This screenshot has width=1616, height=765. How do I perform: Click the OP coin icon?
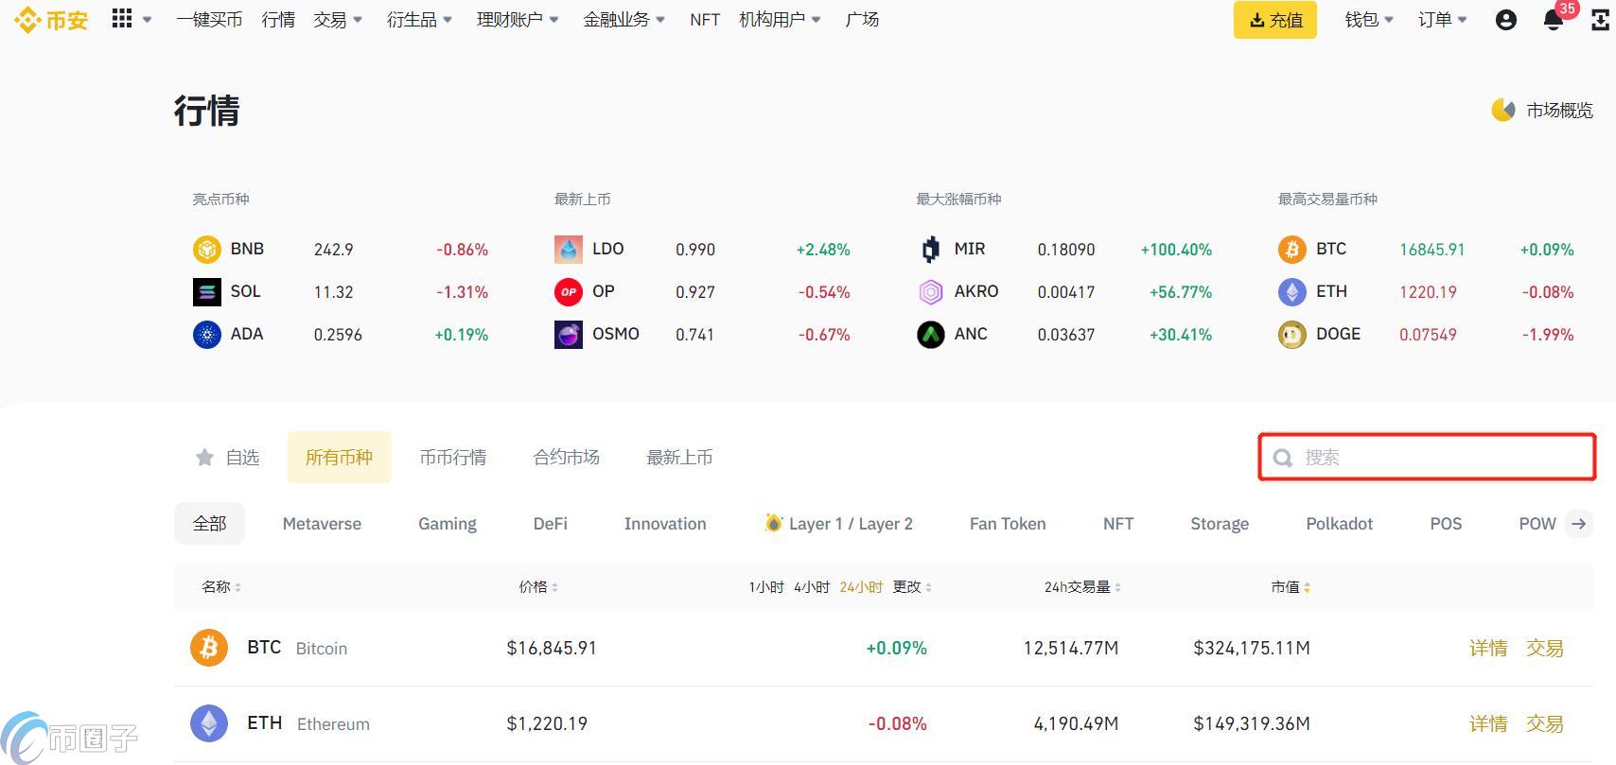(x=569, y=292)
